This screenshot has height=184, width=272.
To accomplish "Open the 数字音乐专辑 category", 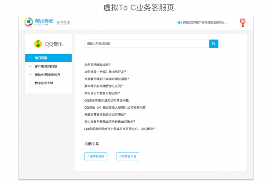I will [44, 83].
